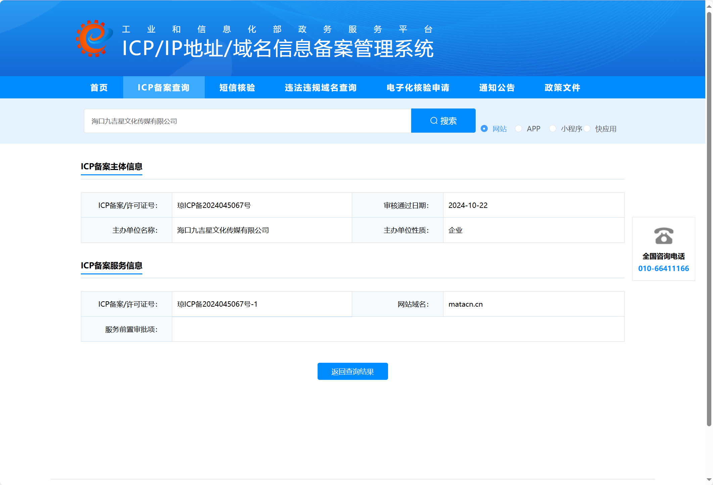Open the ICP备案查询 navigation tab

[164, 88]
